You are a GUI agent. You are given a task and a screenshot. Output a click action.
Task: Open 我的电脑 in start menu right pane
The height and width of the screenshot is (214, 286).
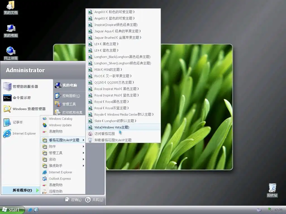click(x=70, y=85)
